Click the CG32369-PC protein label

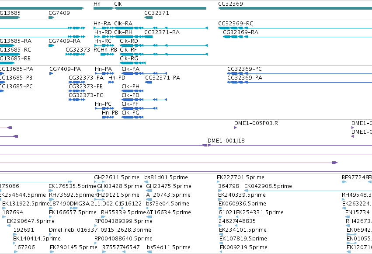[x=244, y=69]
